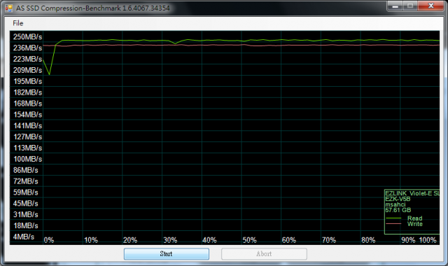
Task: Click the 72MB/s axis label
Action: coord(25,181)
